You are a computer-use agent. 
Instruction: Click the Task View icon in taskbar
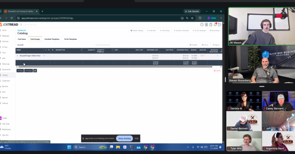pos(111,147)
